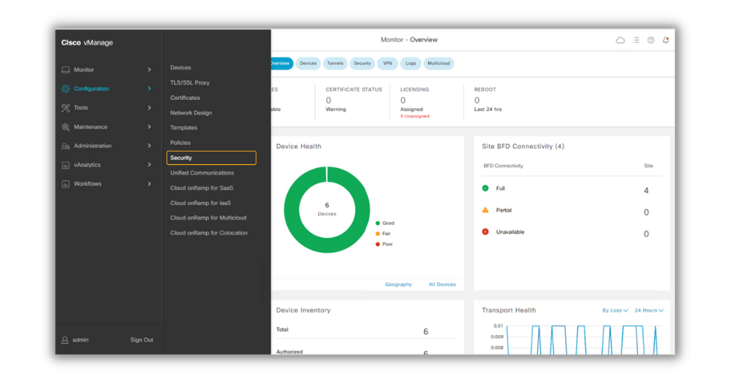Click the Workflows icon in sidebar
The height and width of the screenshot is (384, 731).
[x=66, y=184]
